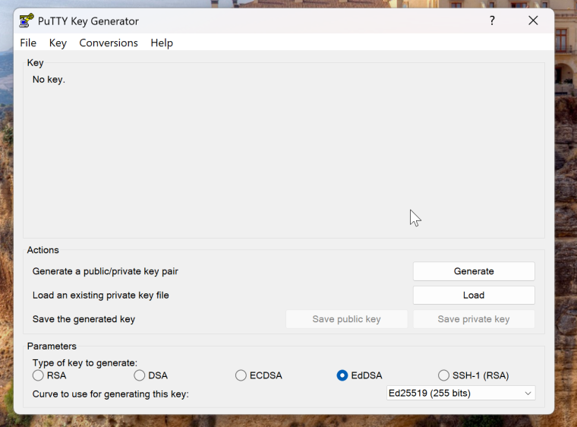Open the Conversions menu
This screenshot has width=577, height=427.
[x=109, y=43]
